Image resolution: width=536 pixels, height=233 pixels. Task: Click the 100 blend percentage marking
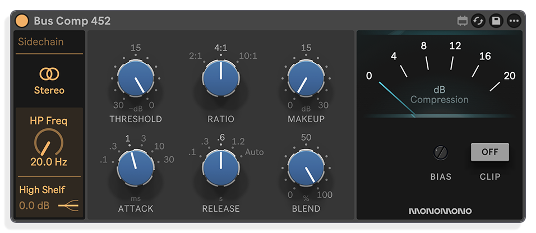tap(325, 195)
